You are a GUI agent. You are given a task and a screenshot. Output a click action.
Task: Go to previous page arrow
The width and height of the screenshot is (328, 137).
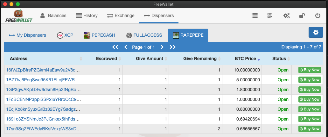(x=126, y=47)
